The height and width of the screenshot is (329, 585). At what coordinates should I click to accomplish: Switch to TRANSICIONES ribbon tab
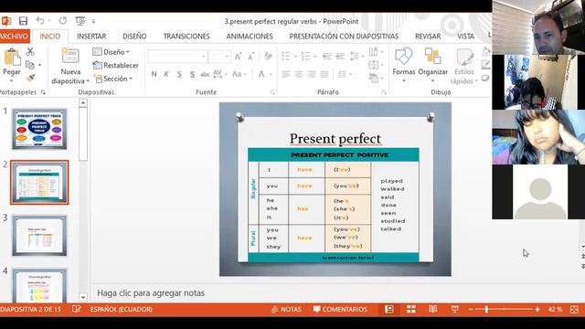tap(186, 37)
